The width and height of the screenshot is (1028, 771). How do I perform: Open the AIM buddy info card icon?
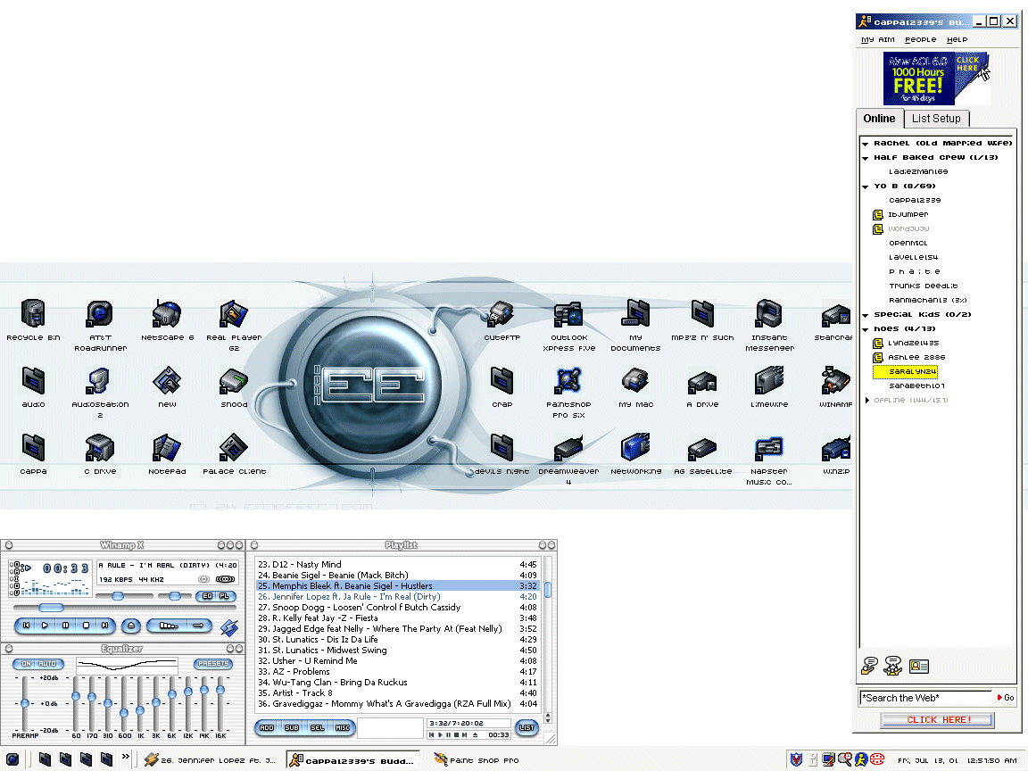[919, 666]
